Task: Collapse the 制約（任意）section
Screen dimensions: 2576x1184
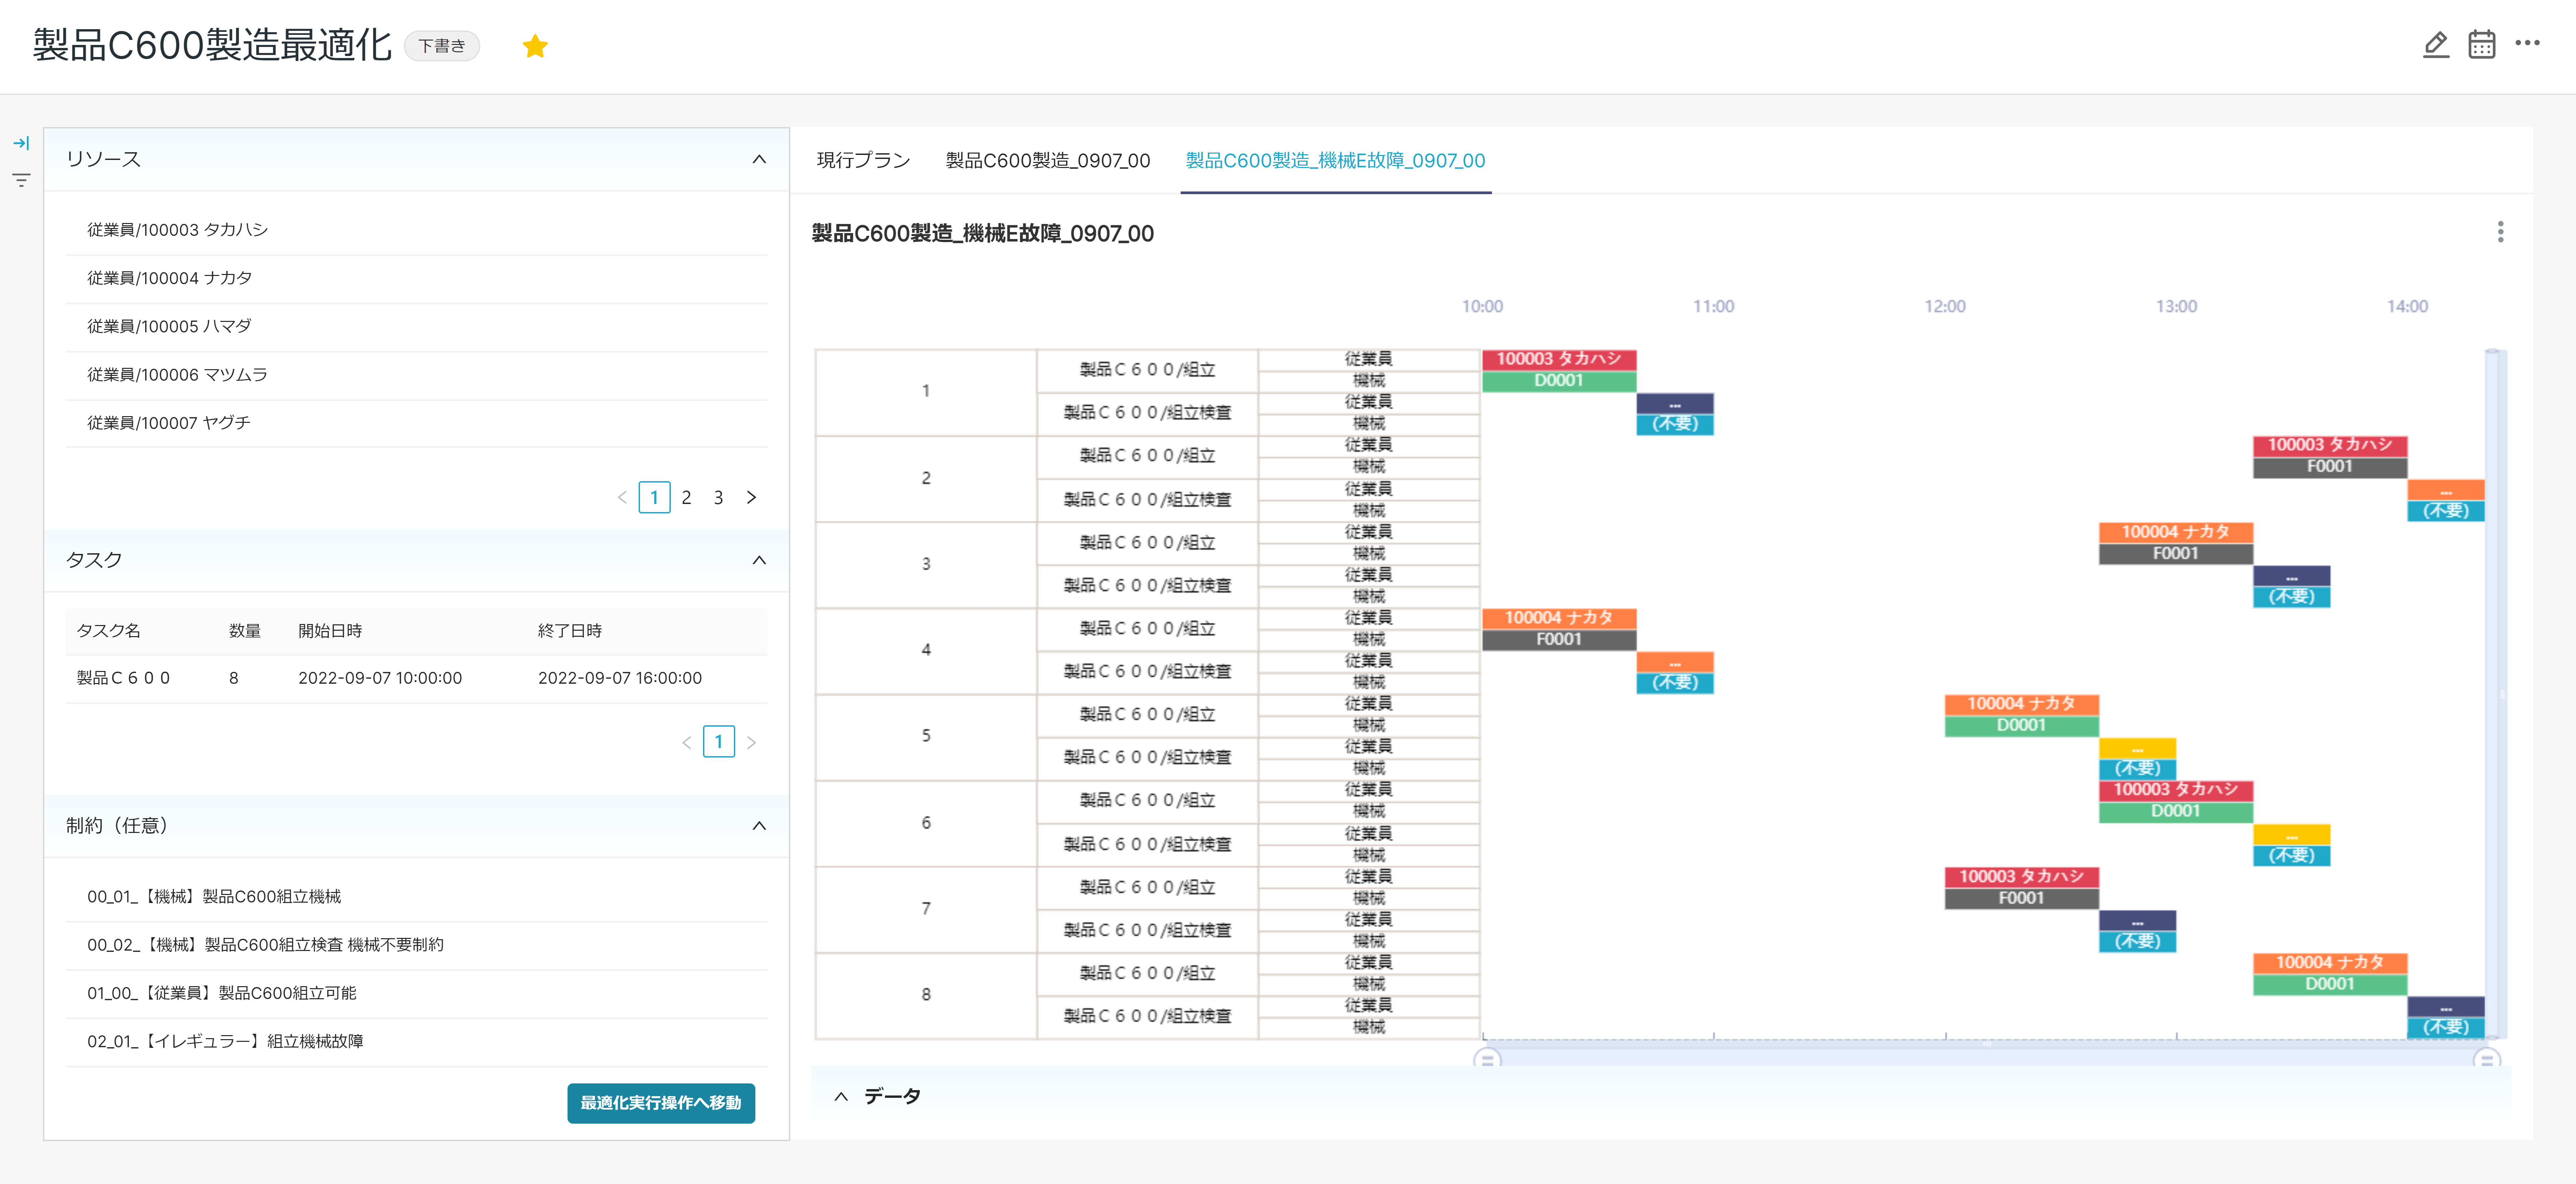Action: point(759,826)
